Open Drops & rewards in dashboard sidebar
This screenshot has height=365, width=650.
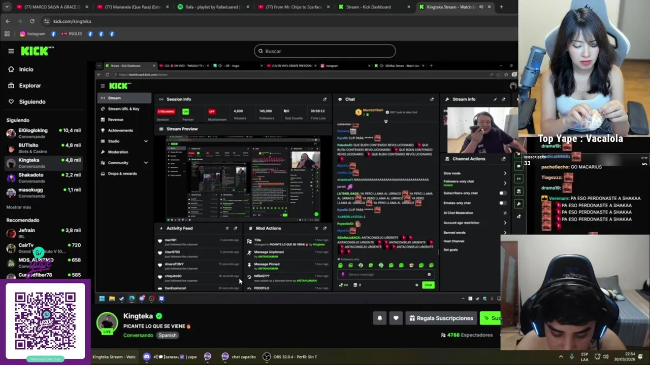[122, 173]
